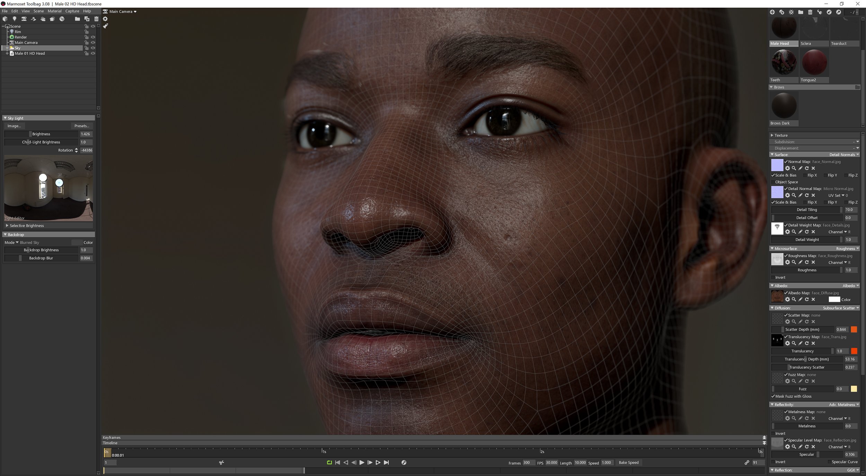This screenshot has height=476, width=866.
Task: Export material (up-right arrow icon)
Action: click(x=838, y=12)
